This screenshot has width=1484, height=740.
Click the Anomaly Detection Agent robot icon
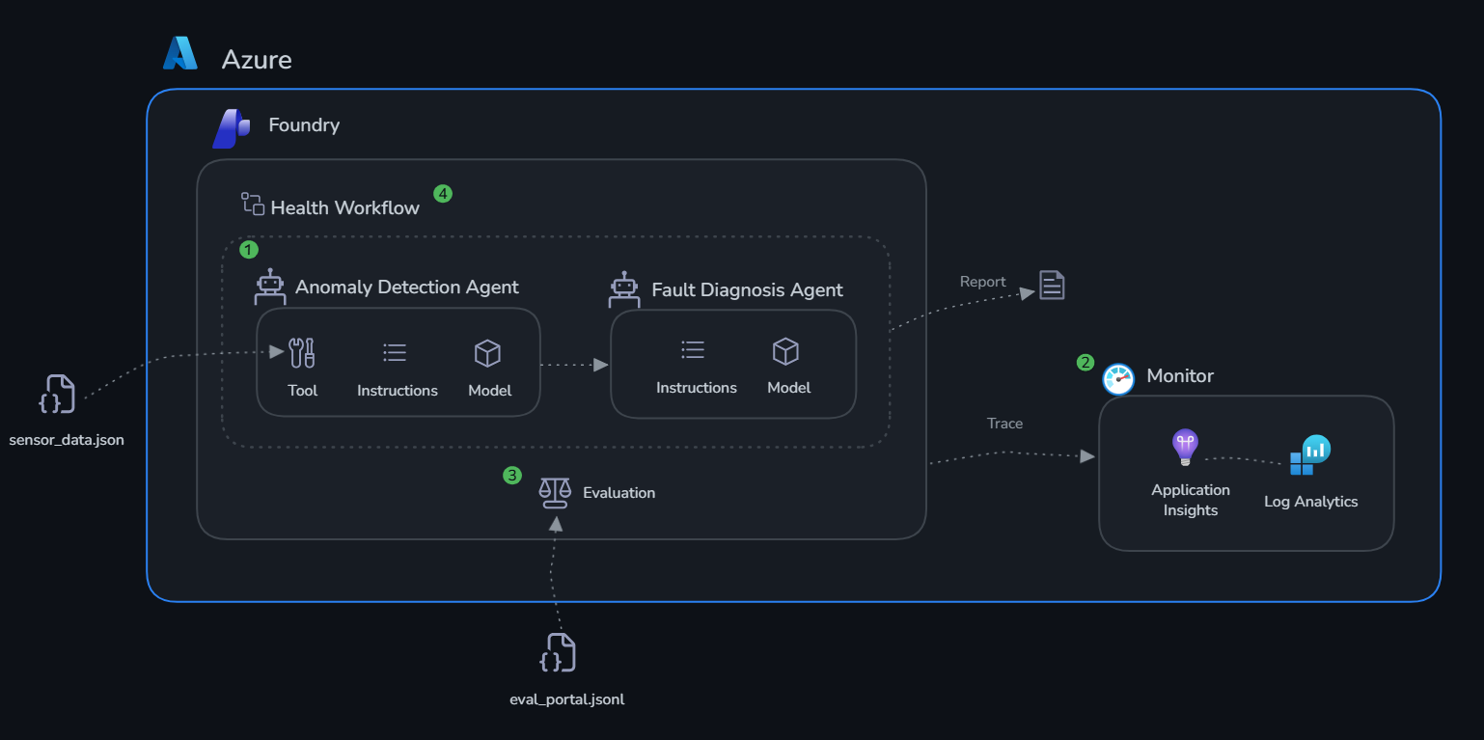(x=270, y=288)
